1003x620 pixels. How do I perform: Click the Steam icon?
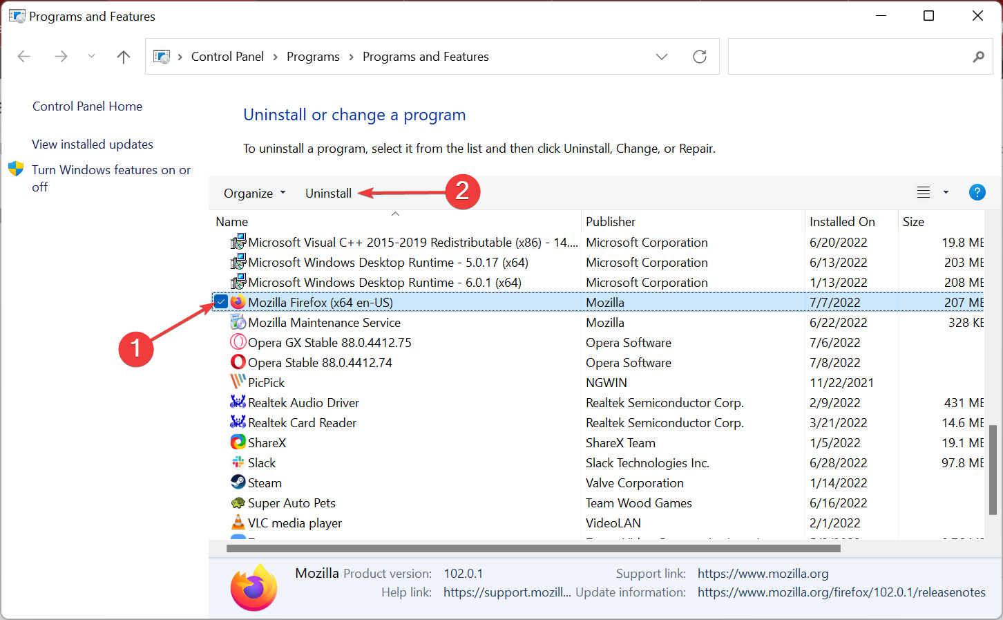point(238,482)
